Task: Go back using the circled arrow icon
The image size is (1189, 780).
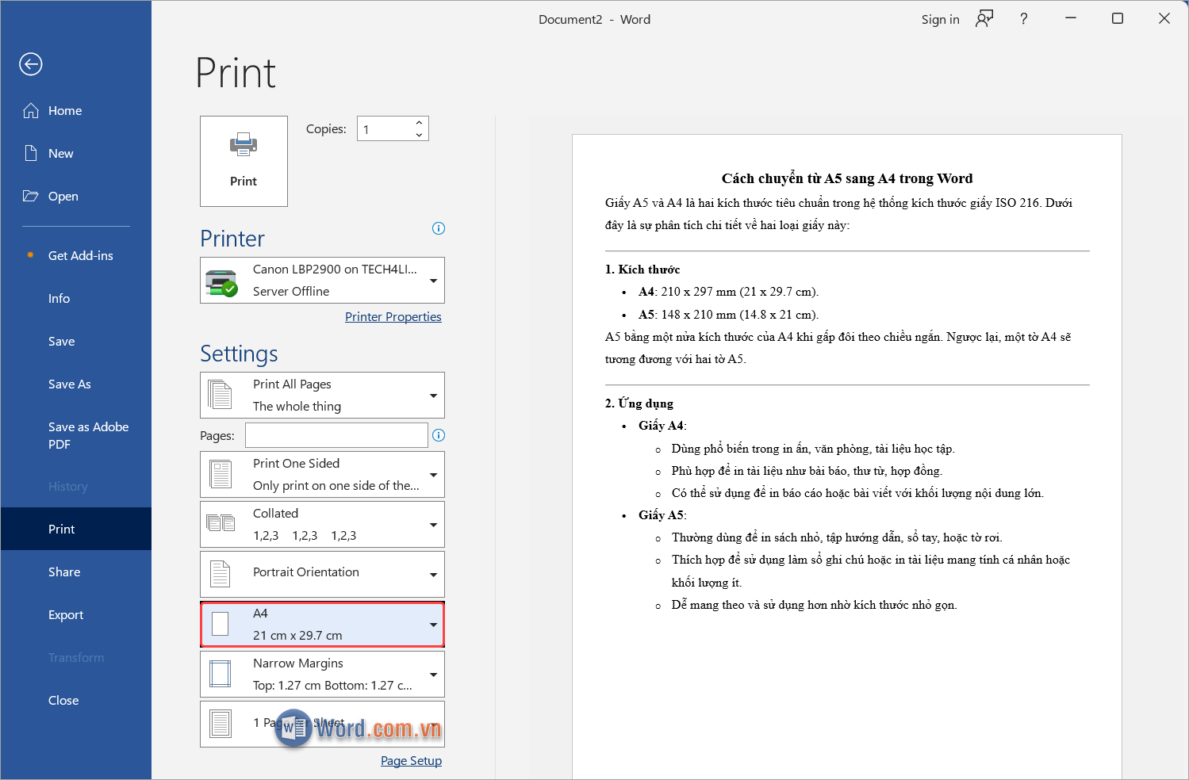Action: (31, 64)
